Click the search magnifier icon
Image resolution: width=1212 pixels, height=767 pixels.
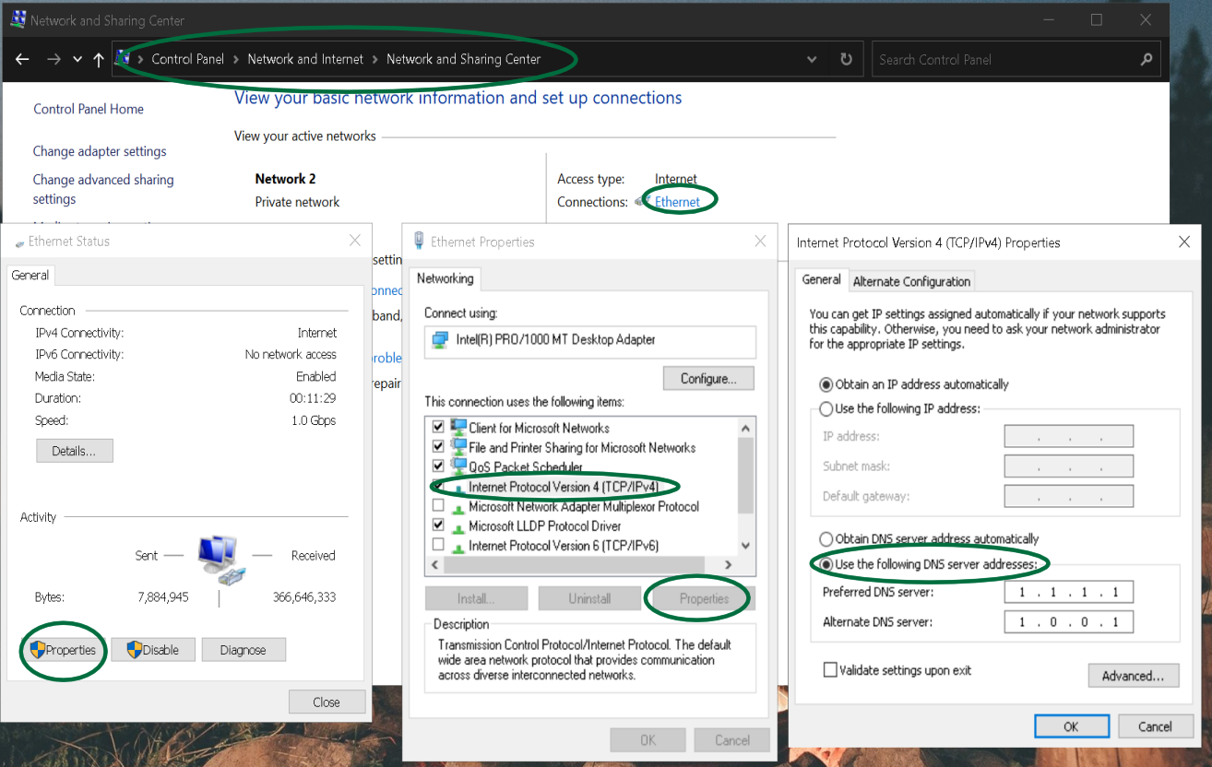[x=1147, y=59]
